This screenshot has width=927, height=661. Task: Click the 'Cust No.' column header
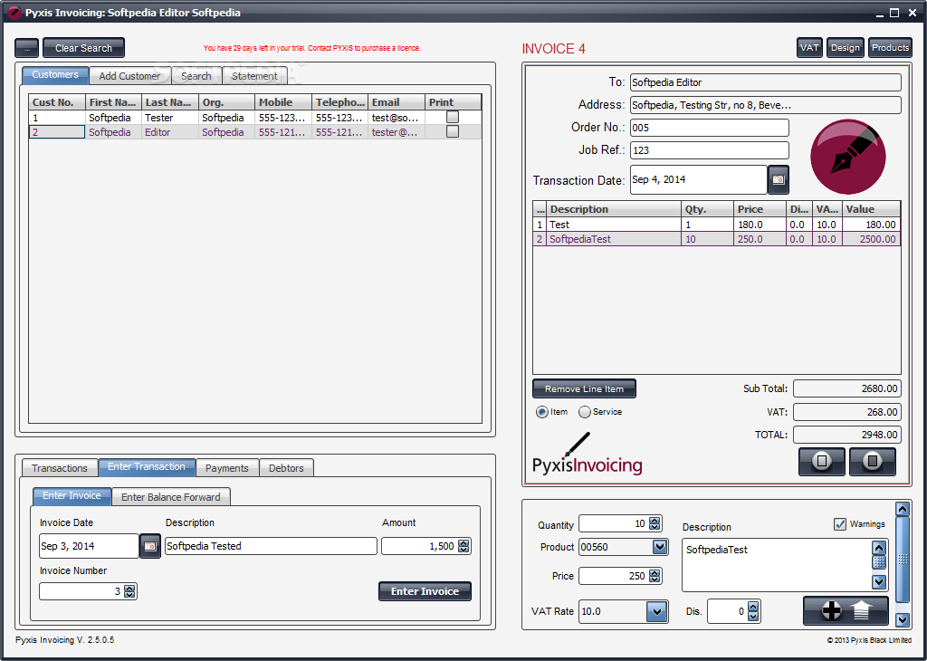57,102
